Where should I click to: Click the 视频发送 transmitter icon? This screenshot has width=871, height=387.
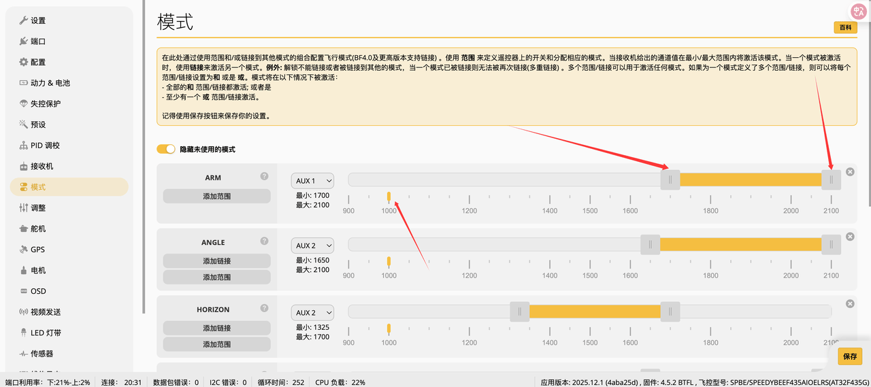pos(24,312)
